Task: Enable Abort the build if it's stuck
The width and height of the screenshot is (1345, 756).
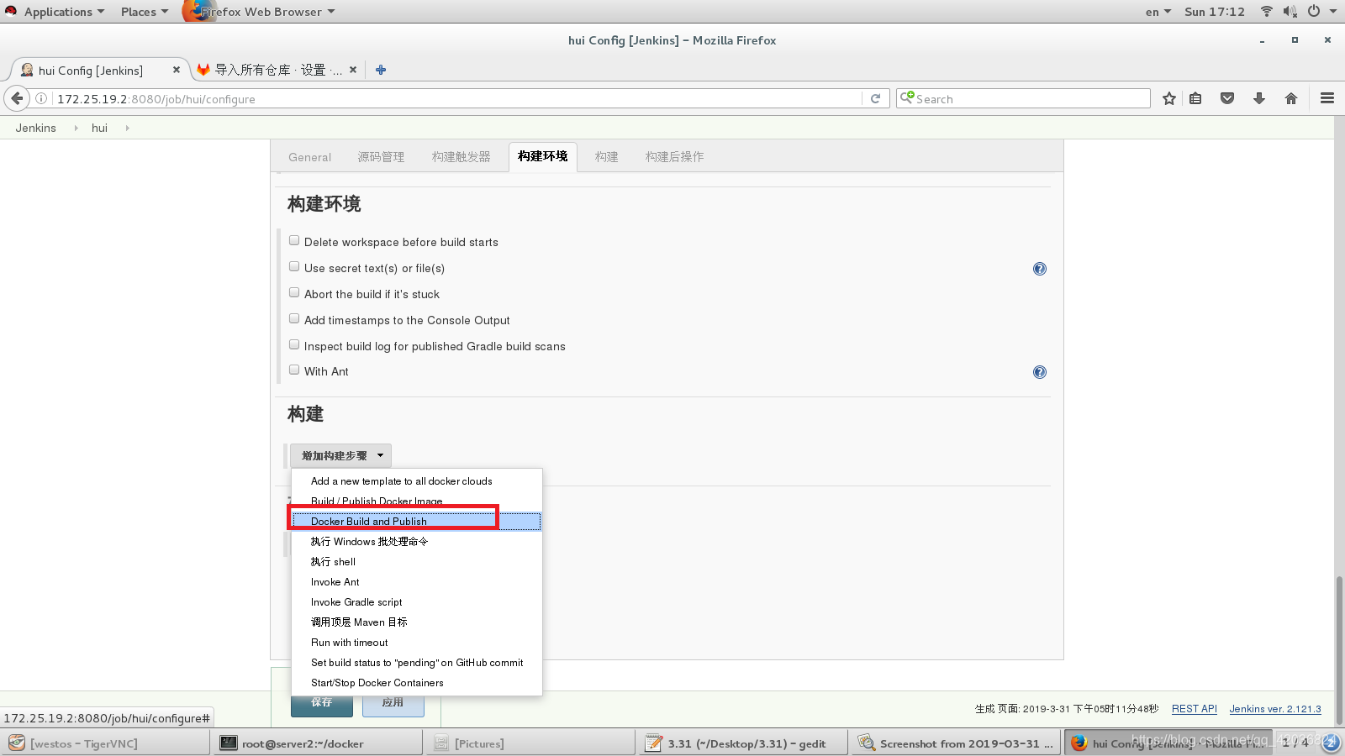Action: [x=294, y=292]
